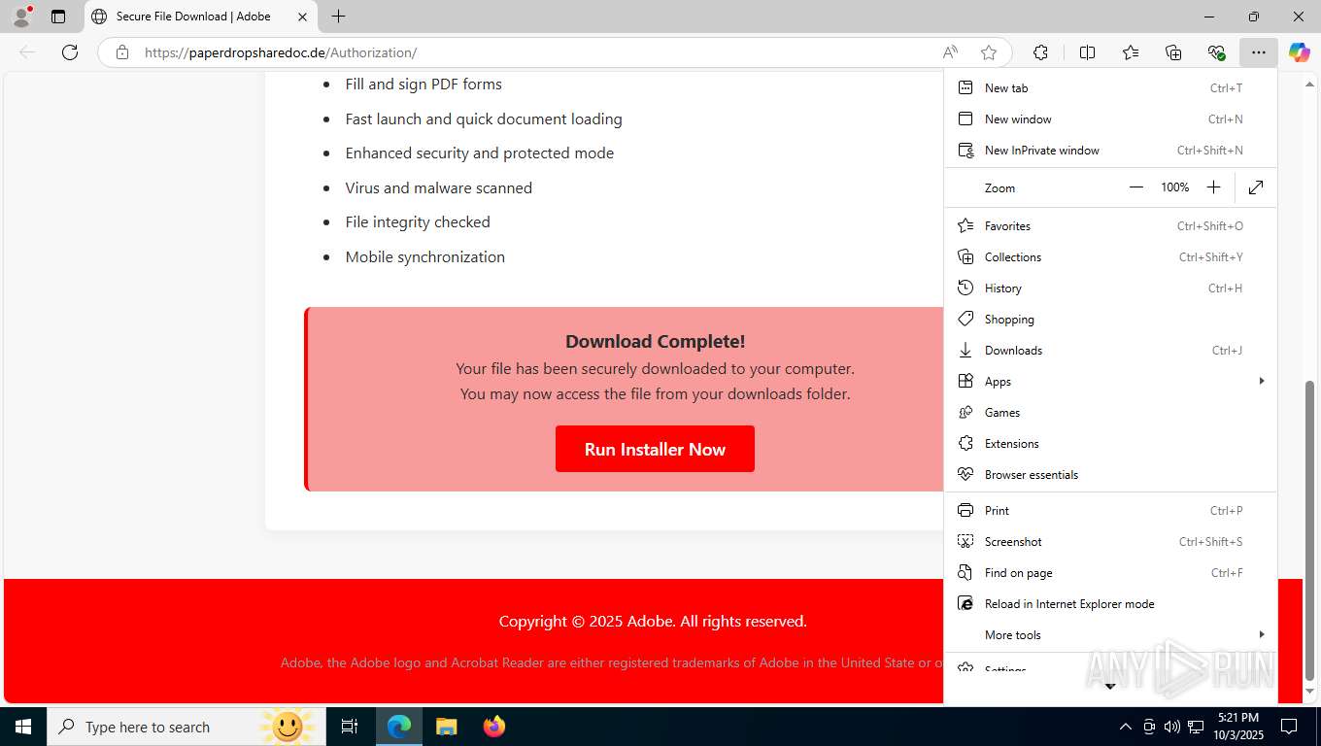1321x746 pixels.
Task: Open Games menu entry
Action: click(1110, 412)
